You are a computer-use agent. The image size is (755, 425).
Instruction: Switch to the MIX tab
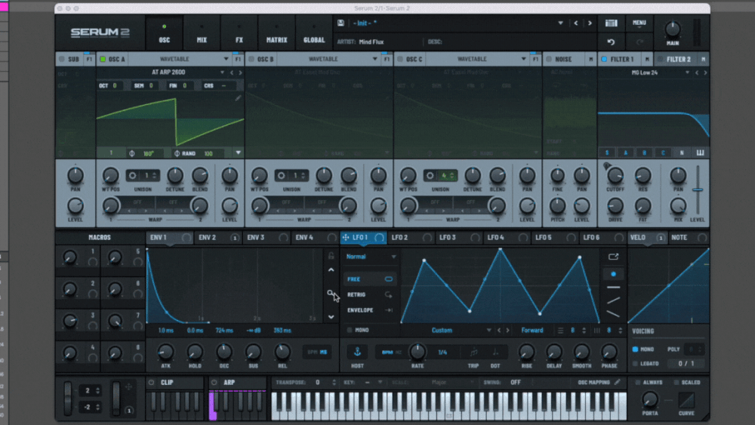[202, 33]
